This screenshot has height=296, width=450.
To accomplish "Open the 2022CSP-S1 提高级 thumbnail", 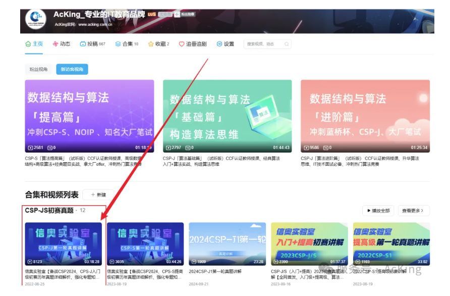I will 391,244.
